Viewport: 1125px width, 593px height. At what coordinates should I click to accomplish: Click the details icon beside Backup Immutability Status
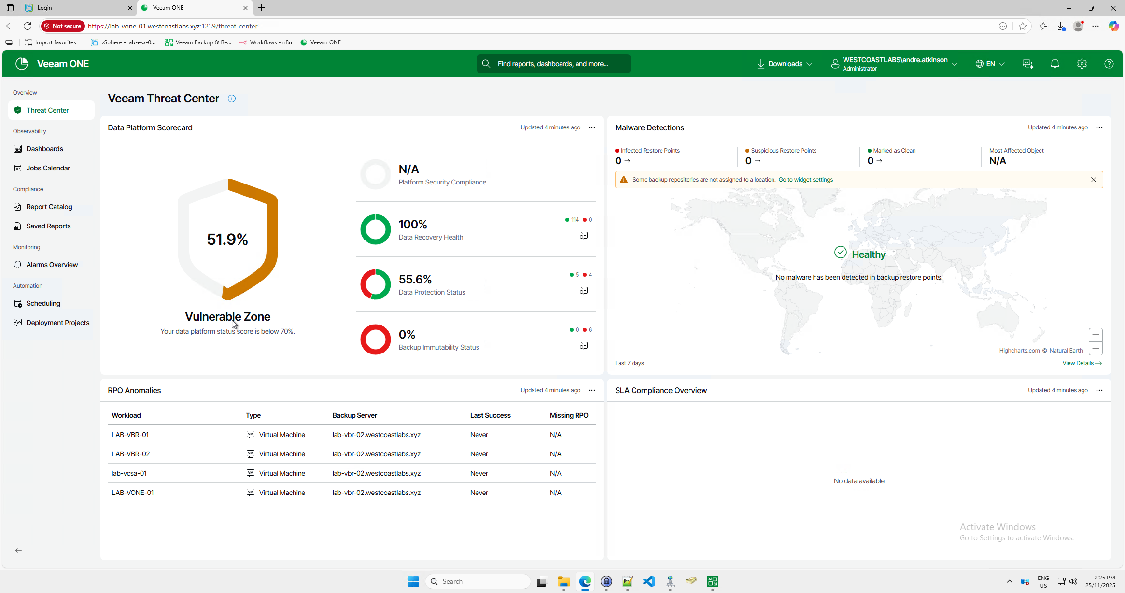[x=584, y=346]
